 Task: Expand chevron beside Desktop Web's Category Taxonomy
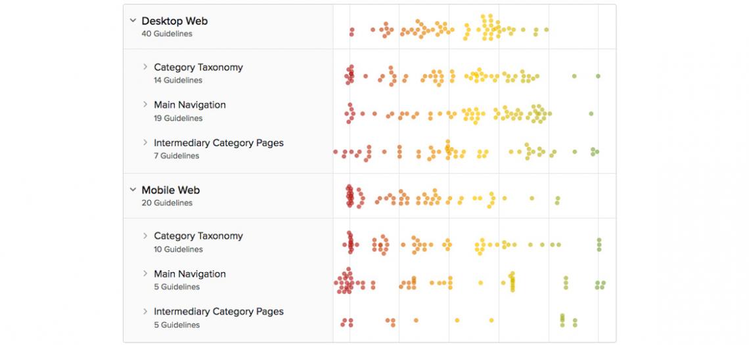(145, 67)
